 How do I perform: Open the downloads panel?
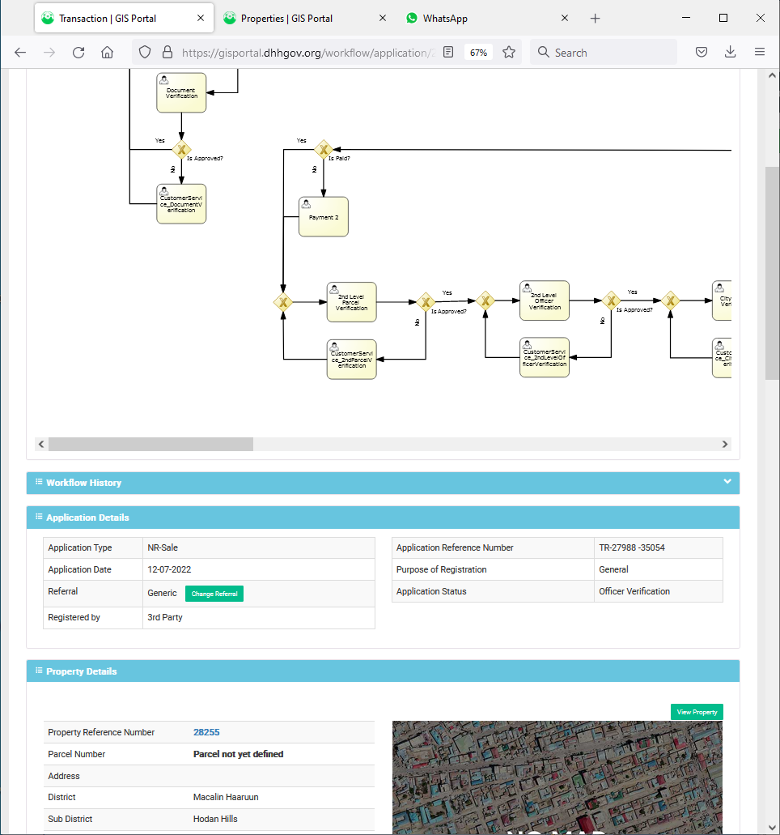point(730,52)
